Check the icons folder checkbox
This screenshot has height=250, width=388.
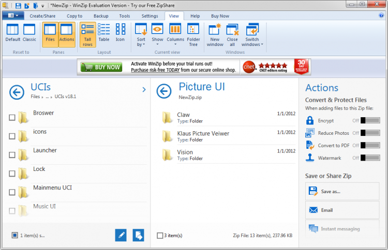point(12,136)
